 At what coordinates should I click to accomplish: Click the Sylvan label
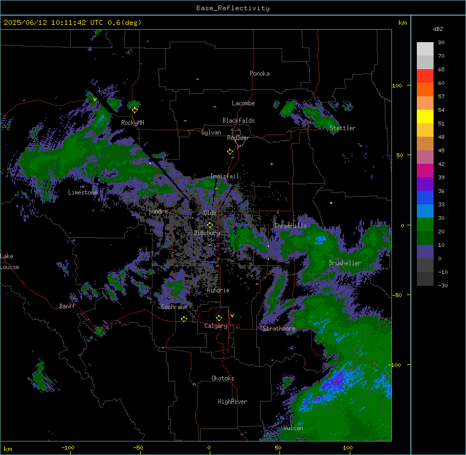tap(211, 132)
